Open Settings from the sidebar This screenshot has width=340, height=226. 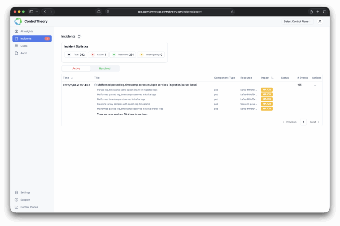point(25,193)
